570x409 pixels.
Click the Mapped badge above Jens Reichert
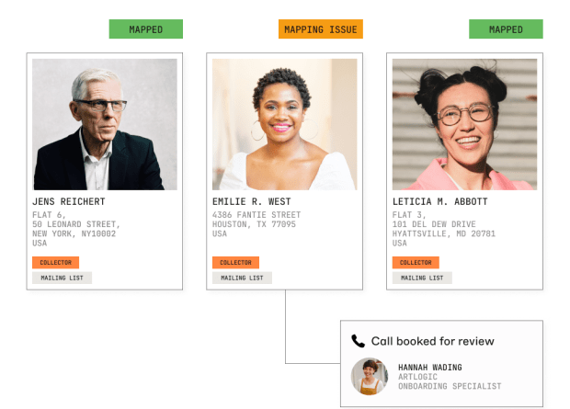point(146,29)
